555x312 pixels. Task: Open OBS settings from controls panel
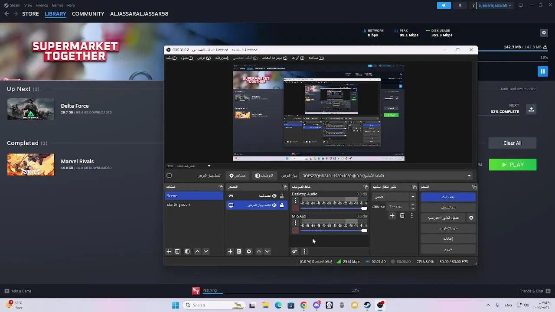pos(448,239)
